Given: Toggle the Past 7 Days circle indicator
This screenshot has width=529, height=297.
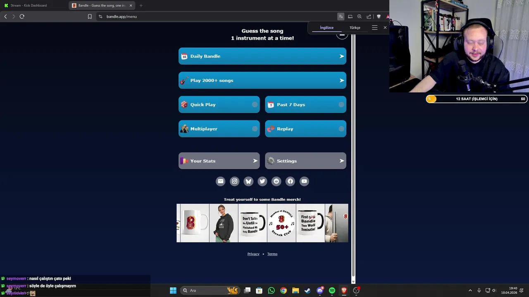Looking at the screenshot, I should click(x=341, y=105).
